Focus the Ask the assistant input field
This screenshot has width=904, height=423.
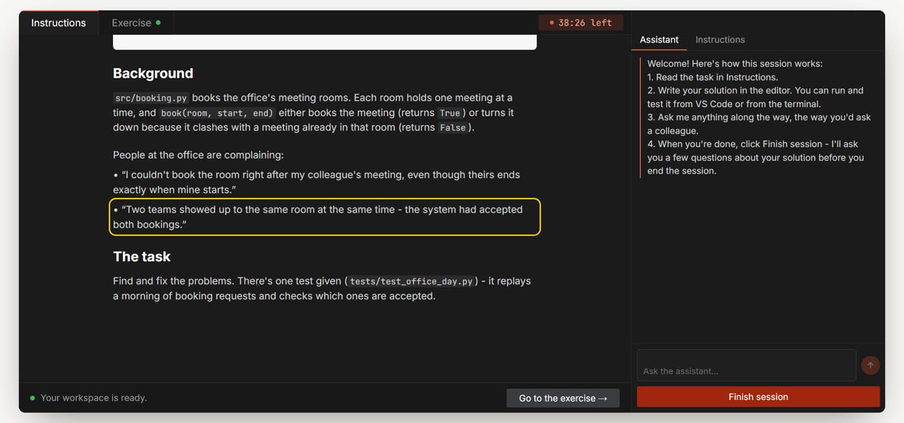[746, 365]
